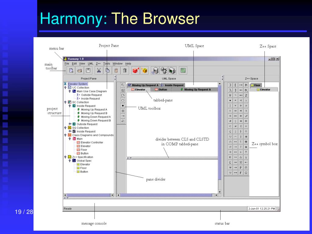Insert the if-and-only-if ⇔ symbol
This screenshot has width=312, height=234.
(x=236, y=116)
